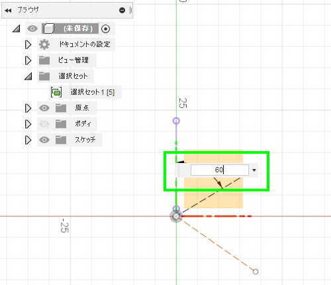Expand the スケッチ folder

tap(28, 140)
